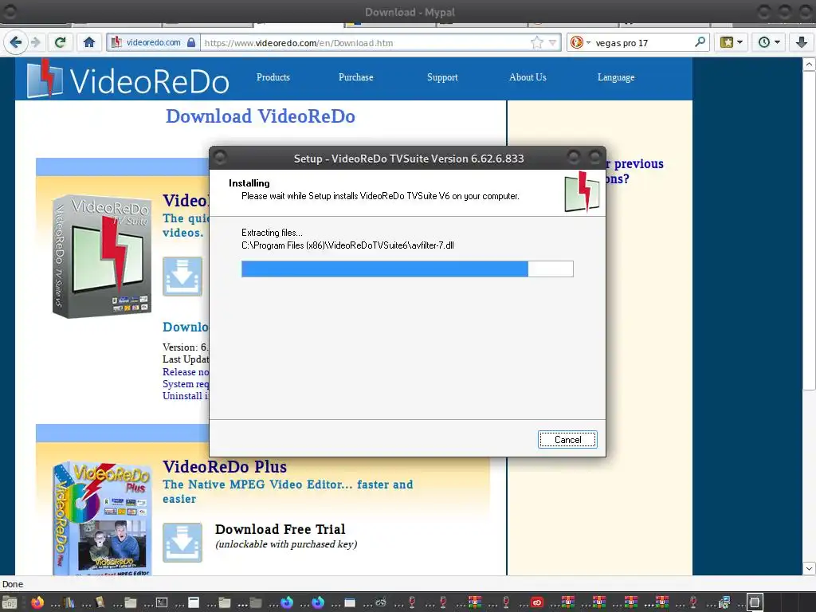Open the About Us menu

click(x=528, y=77)
